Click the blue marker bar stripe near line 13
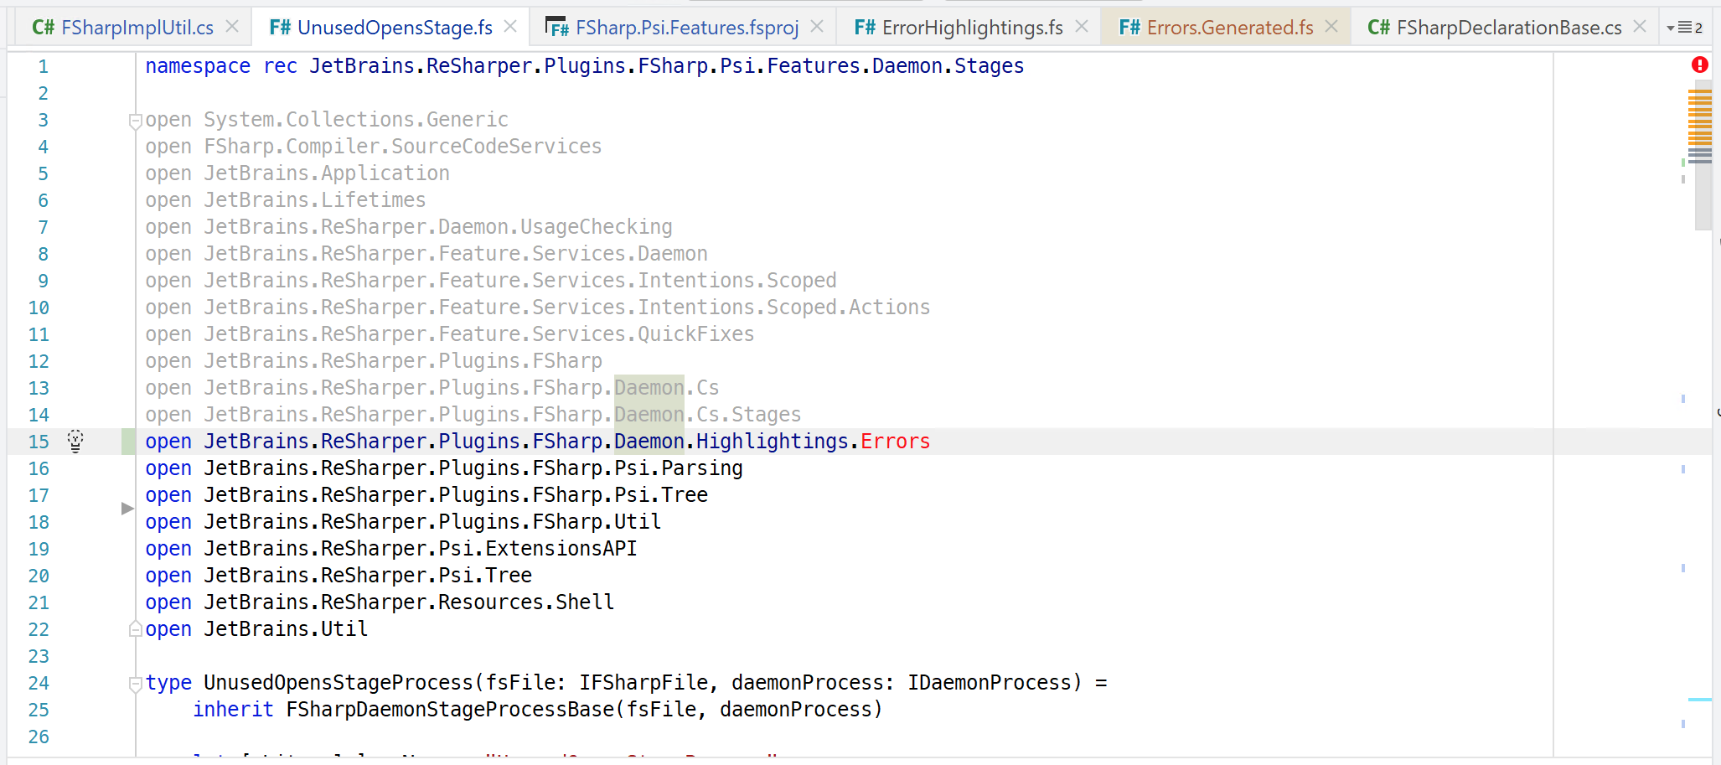Image resolution: width=1721 pixels, height=765 pixels. point(1682,399)
